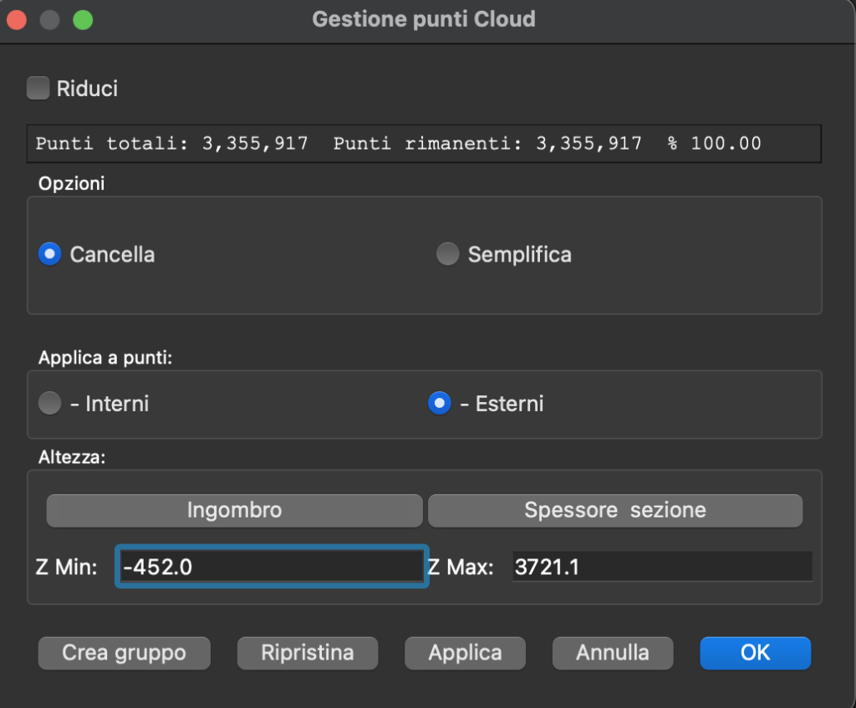Select the Interni points radio button

pos(50,404)
